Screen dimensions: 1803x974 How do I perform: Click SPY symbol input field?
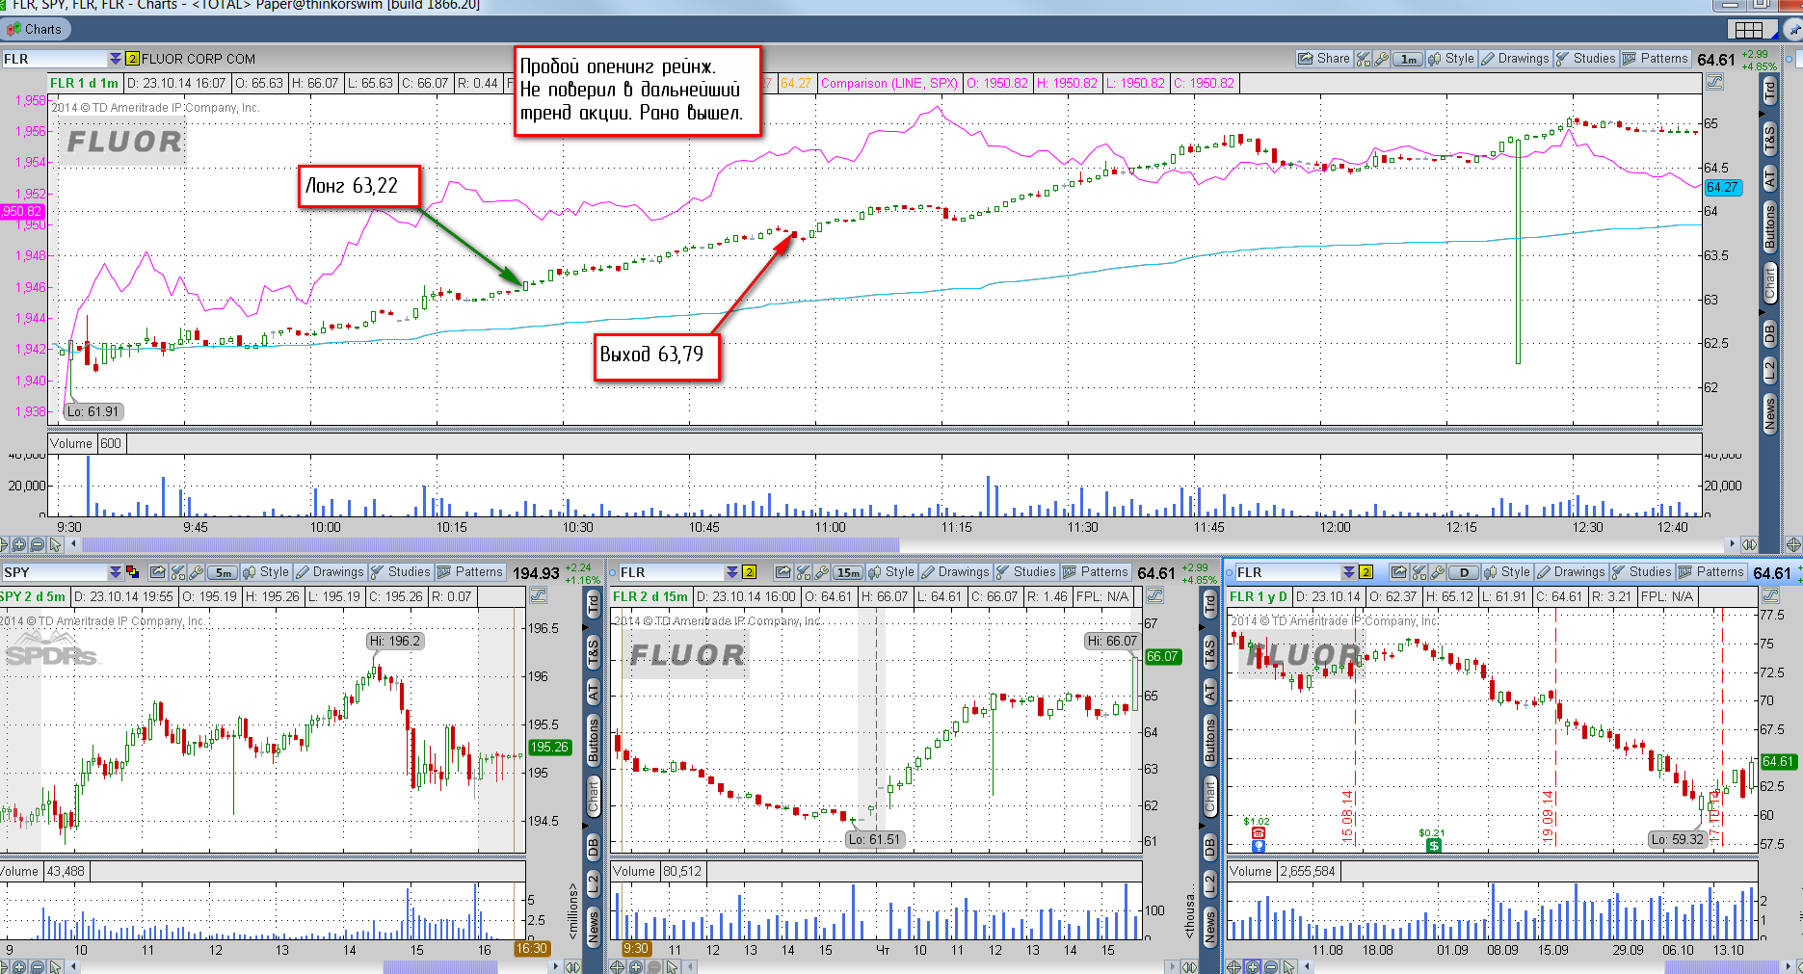coord(54,572)
